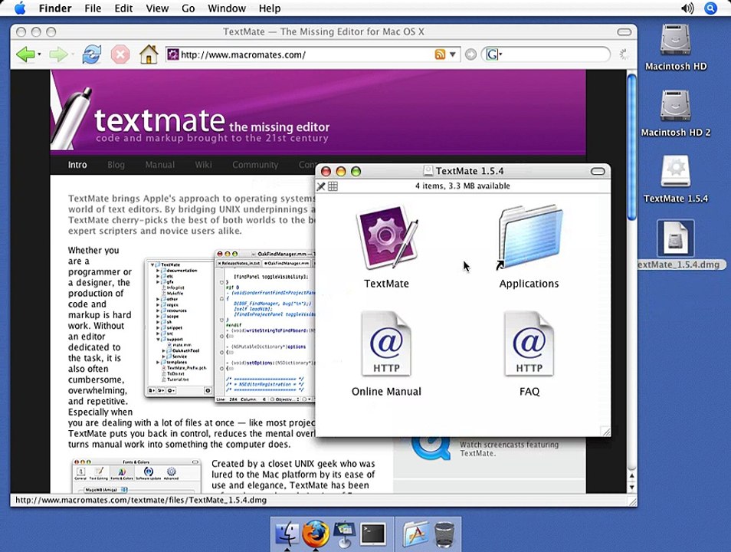Image resolution: width=731 pixels, height=552 pixels.
Task: Click the Keynote-style podium Dock icon
Action: [345, 534]
